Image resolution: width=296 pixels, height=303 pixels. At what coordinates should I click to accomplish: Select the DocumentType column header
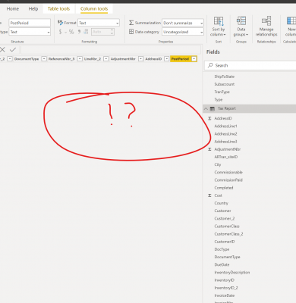click(x=27, y=59)
